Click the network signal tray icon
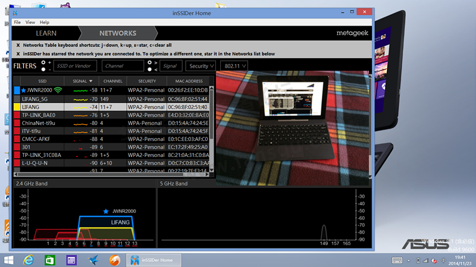 [x=425, y=260]
